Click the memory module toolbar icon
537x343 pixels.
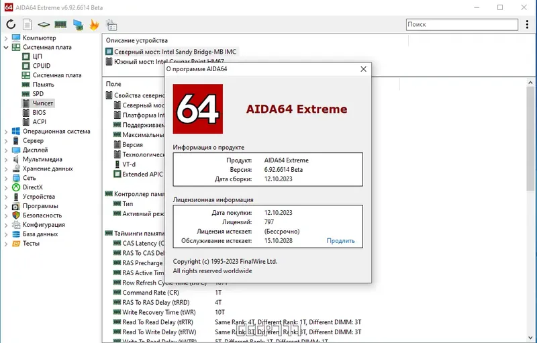click(60, 24)
